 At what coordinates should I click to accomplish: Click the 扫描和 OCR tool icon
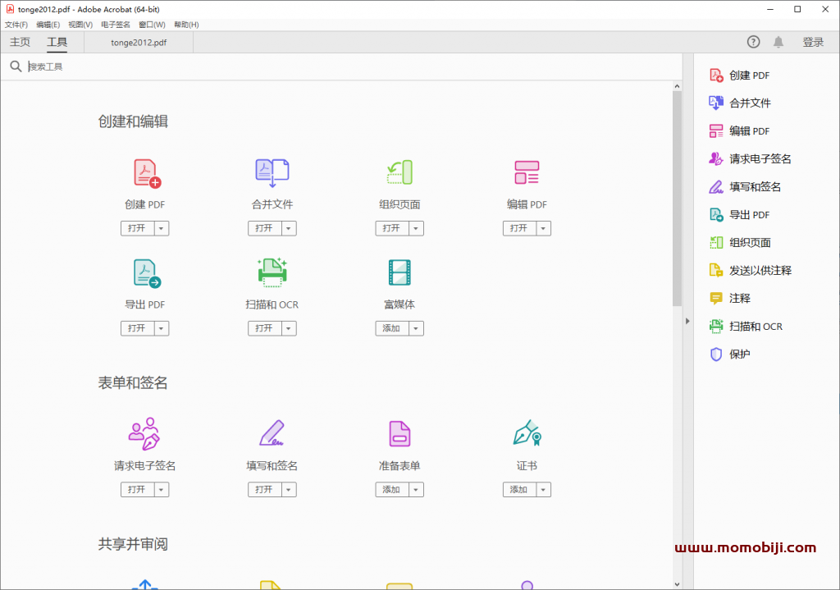(x=272, y=272)
